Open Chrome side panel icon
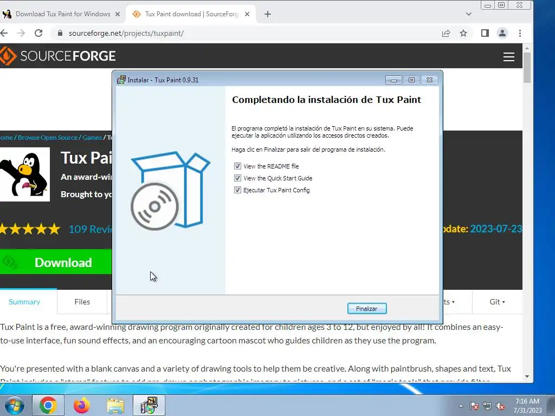The image size is (555, 416). 485,33
